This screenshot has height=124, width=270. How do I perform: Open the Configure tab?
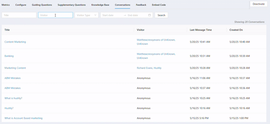21,5
